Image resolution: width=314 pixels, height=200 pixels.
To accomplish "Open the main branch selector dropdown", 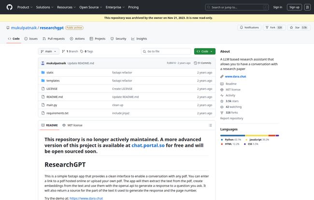I will point(49,52).
